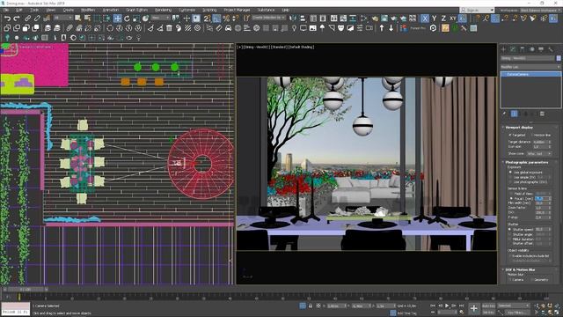Click the down arrow toolbar icon
This screenshot has height=317, width=563.
(391, 28)
